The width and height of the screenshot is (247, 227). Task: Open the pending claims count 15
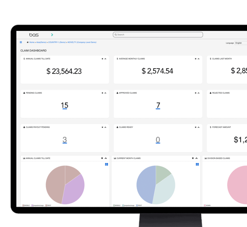pyautogui.click(x=64, y=105)
